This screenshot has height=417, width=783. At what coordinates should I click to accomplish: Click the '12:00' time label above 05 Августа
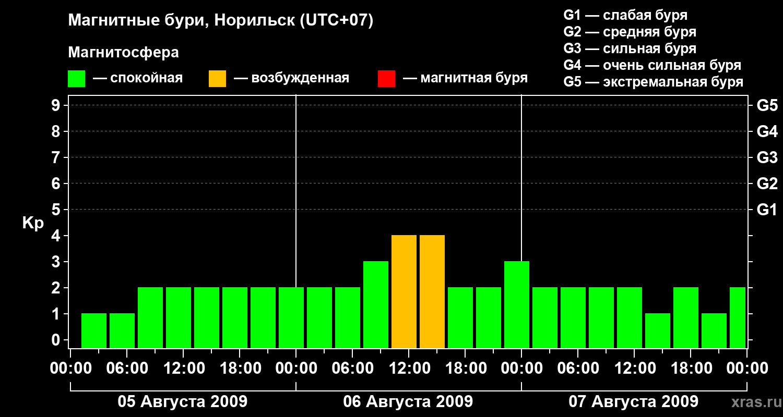(x=183, y=368)
